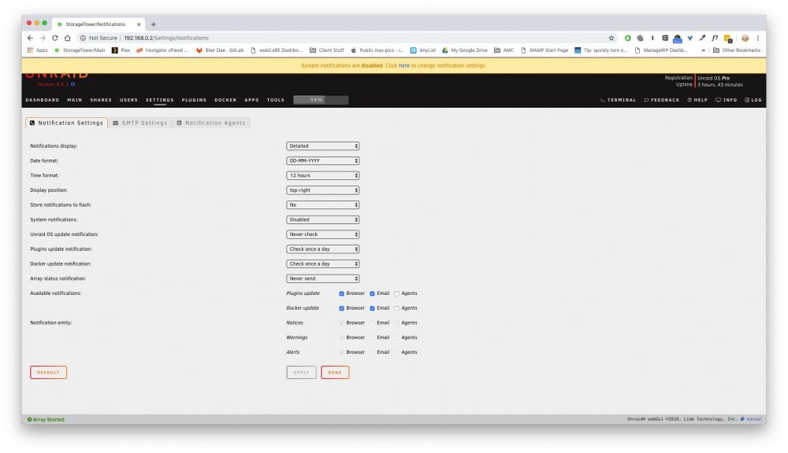Open the eyedropper color picker extension
Image resolution: width=788 pixels, height=453 pixels.
point(702,38)
